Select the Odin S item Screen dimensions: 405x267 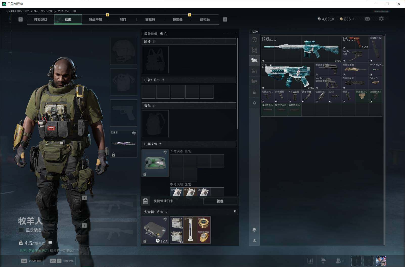coord(375,83)
